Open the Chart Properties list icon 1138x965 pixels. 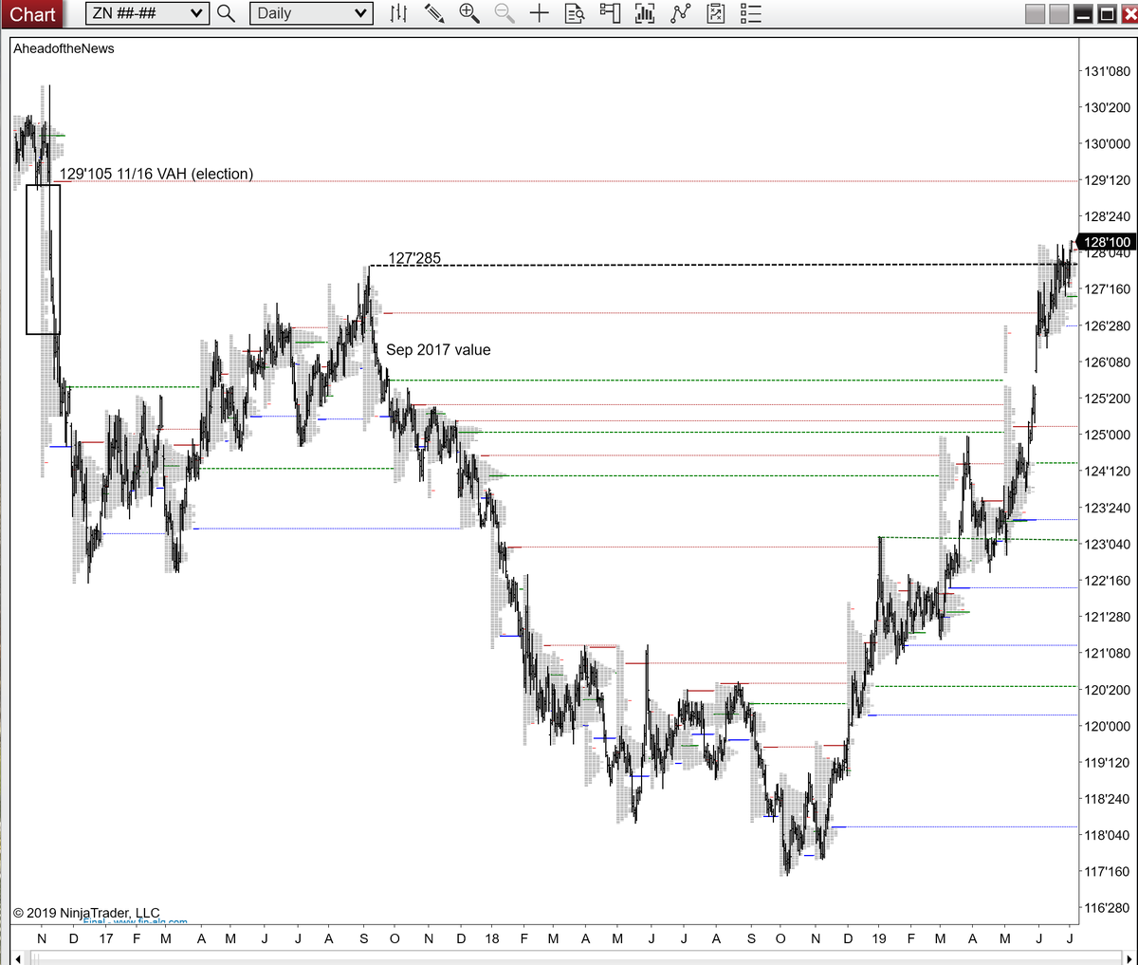(x=749, y=13)
